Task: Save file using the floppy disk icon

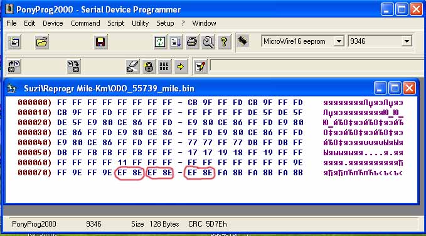Action: (100, 42)
